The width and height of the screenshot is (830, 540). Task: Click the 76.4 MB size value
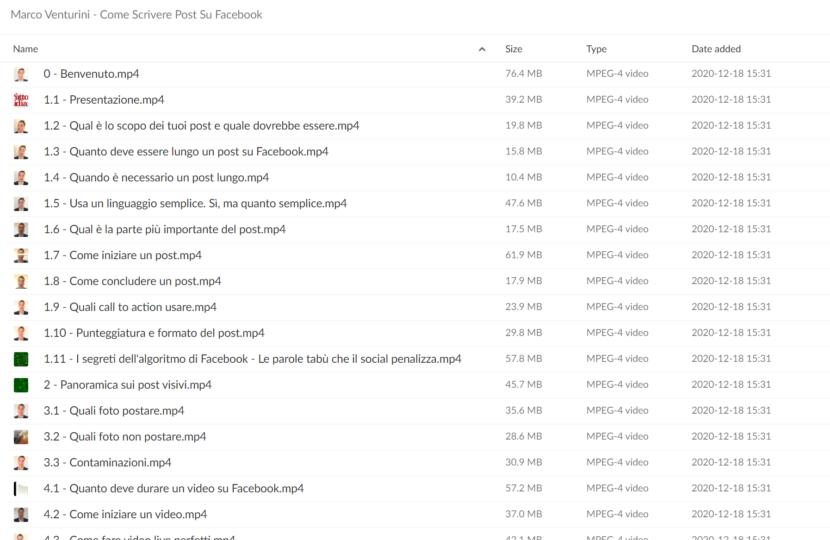tap(524, 74)
